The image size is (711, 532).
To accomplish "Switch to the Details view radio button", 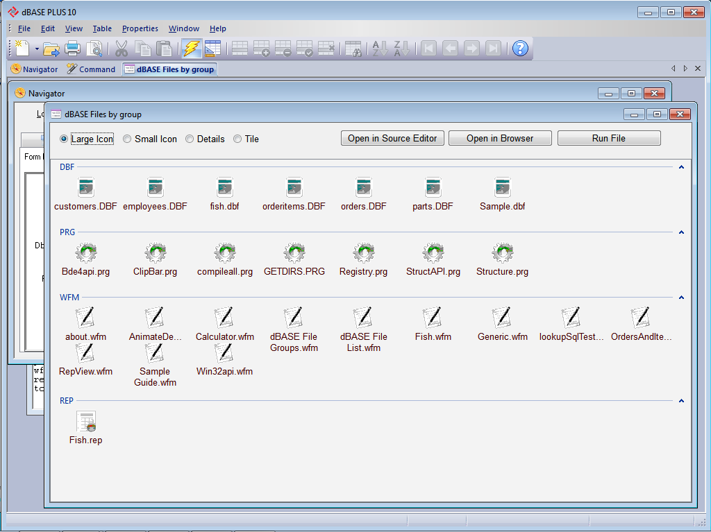I will [190, 139].
